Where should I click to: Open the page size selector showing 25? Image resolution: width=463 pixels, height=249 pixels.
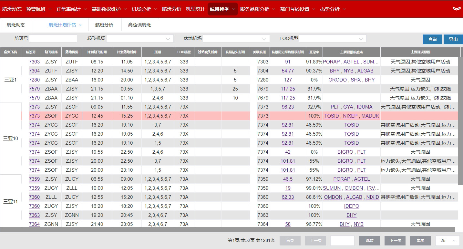447,240
